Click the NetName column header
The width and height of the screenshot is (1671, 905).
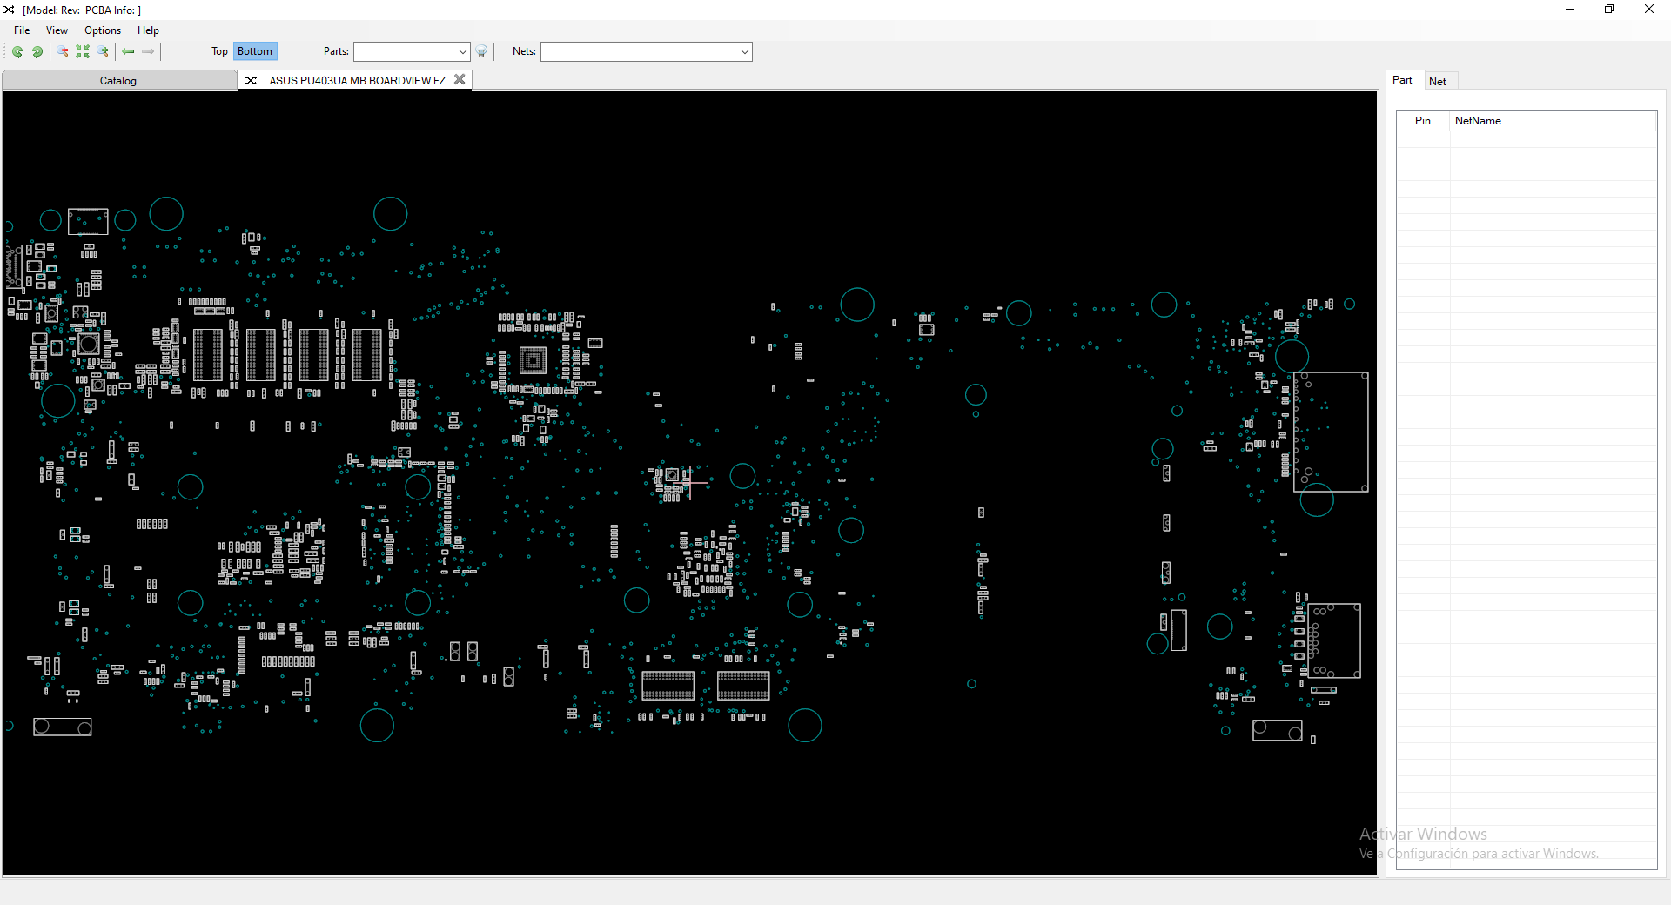click(x=1553, y=121)
